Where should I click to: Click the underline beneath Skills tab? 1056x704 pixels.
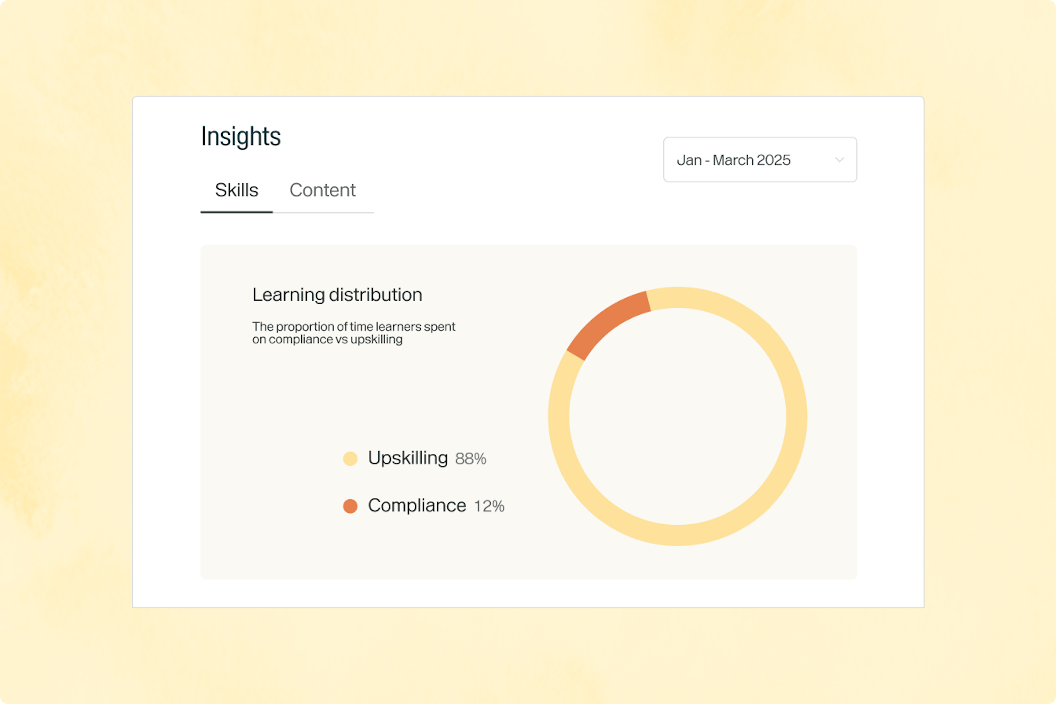[x=237, y=212]
